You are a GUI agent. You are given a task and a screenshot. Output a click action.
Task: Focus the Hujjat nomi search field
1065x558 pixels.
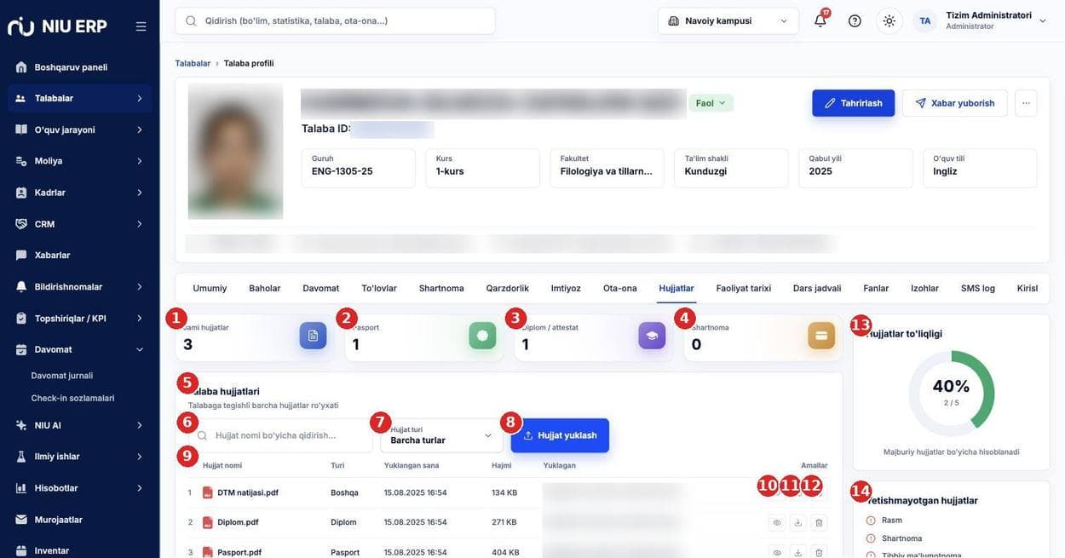click(281, 435)
